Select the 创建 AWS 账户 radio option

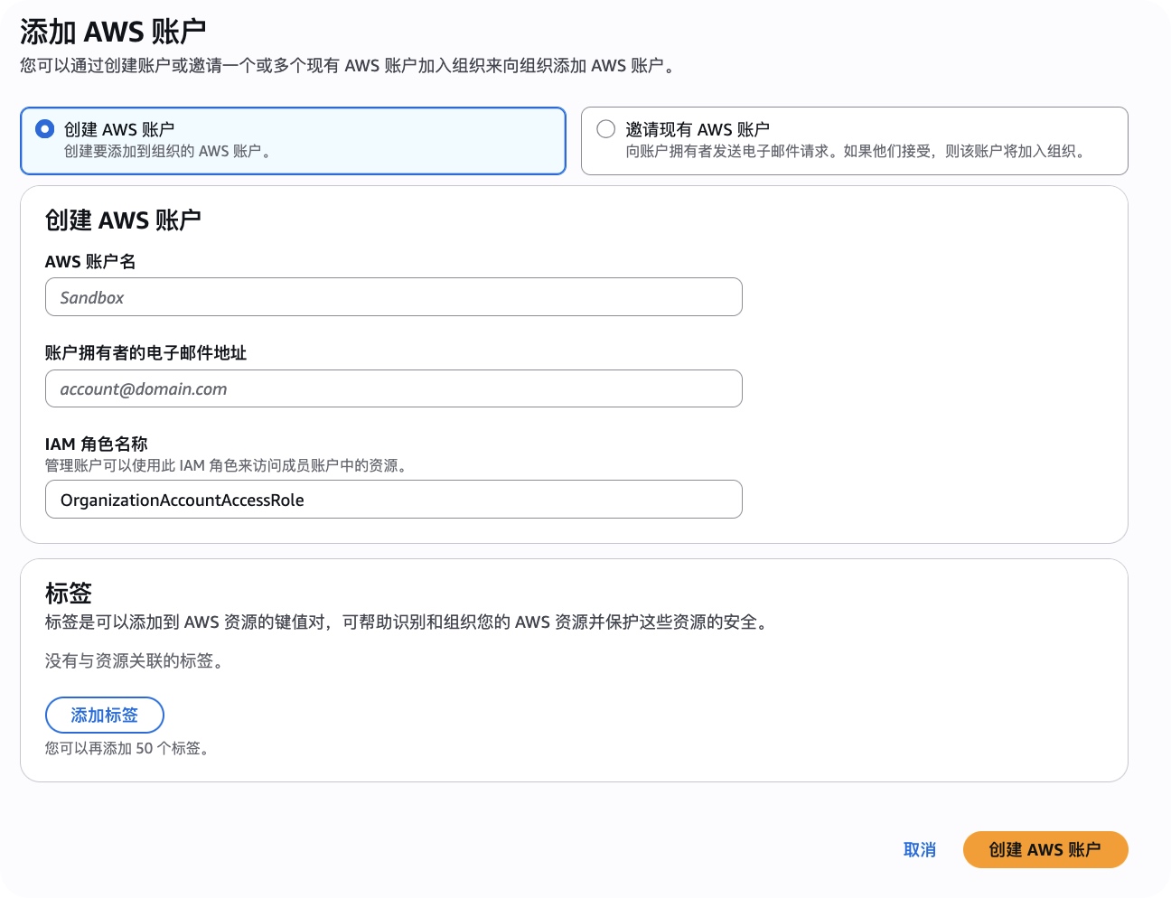pos(44,129)
